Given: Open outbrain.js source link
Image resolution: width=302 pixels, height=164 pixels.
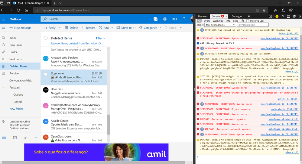Looking at the screenshot, I should (284, 109).
